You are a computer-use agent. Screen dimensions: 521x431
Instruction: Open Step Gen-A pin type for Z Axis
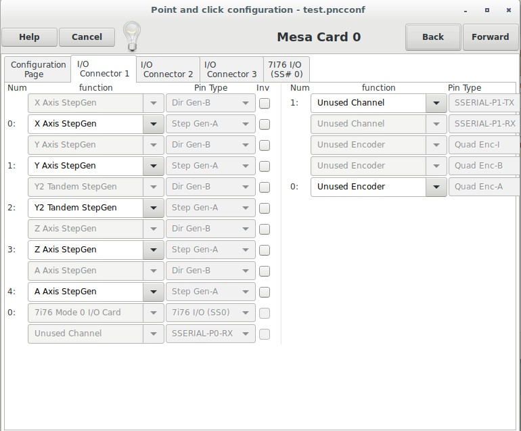pyautogui.click(x=210, y=250)
